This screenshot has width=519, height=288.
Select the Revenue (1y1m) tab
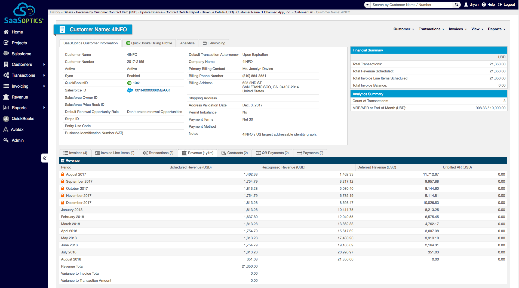coord(197,153)
